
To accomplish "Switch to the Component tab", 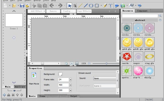I will [x=142, y=11].
